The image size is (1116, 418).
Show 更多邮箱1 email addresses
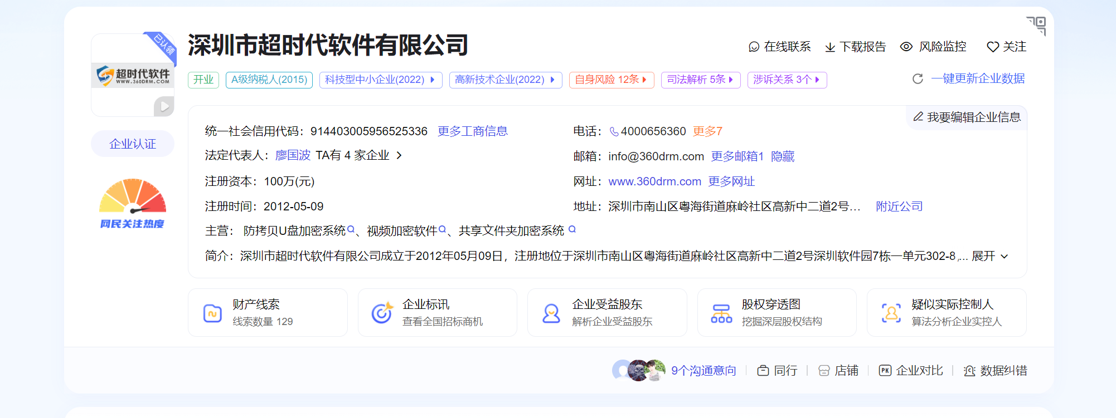737,156
